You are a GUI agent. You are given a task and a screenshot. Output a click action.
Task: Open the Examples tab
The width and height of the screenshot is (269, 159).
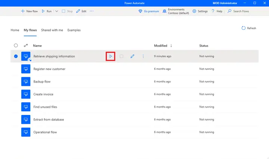click(x=74, y=30)
